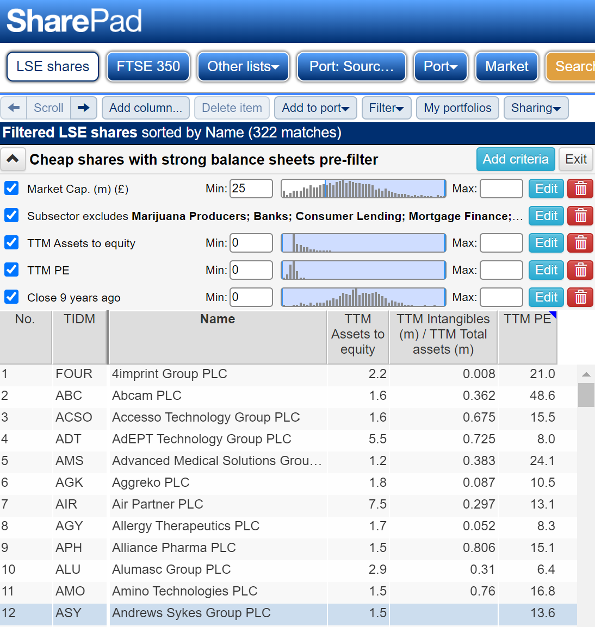Exit the filter editor
This screenshot has width=595, height=627.
click(x=576, y=159)
